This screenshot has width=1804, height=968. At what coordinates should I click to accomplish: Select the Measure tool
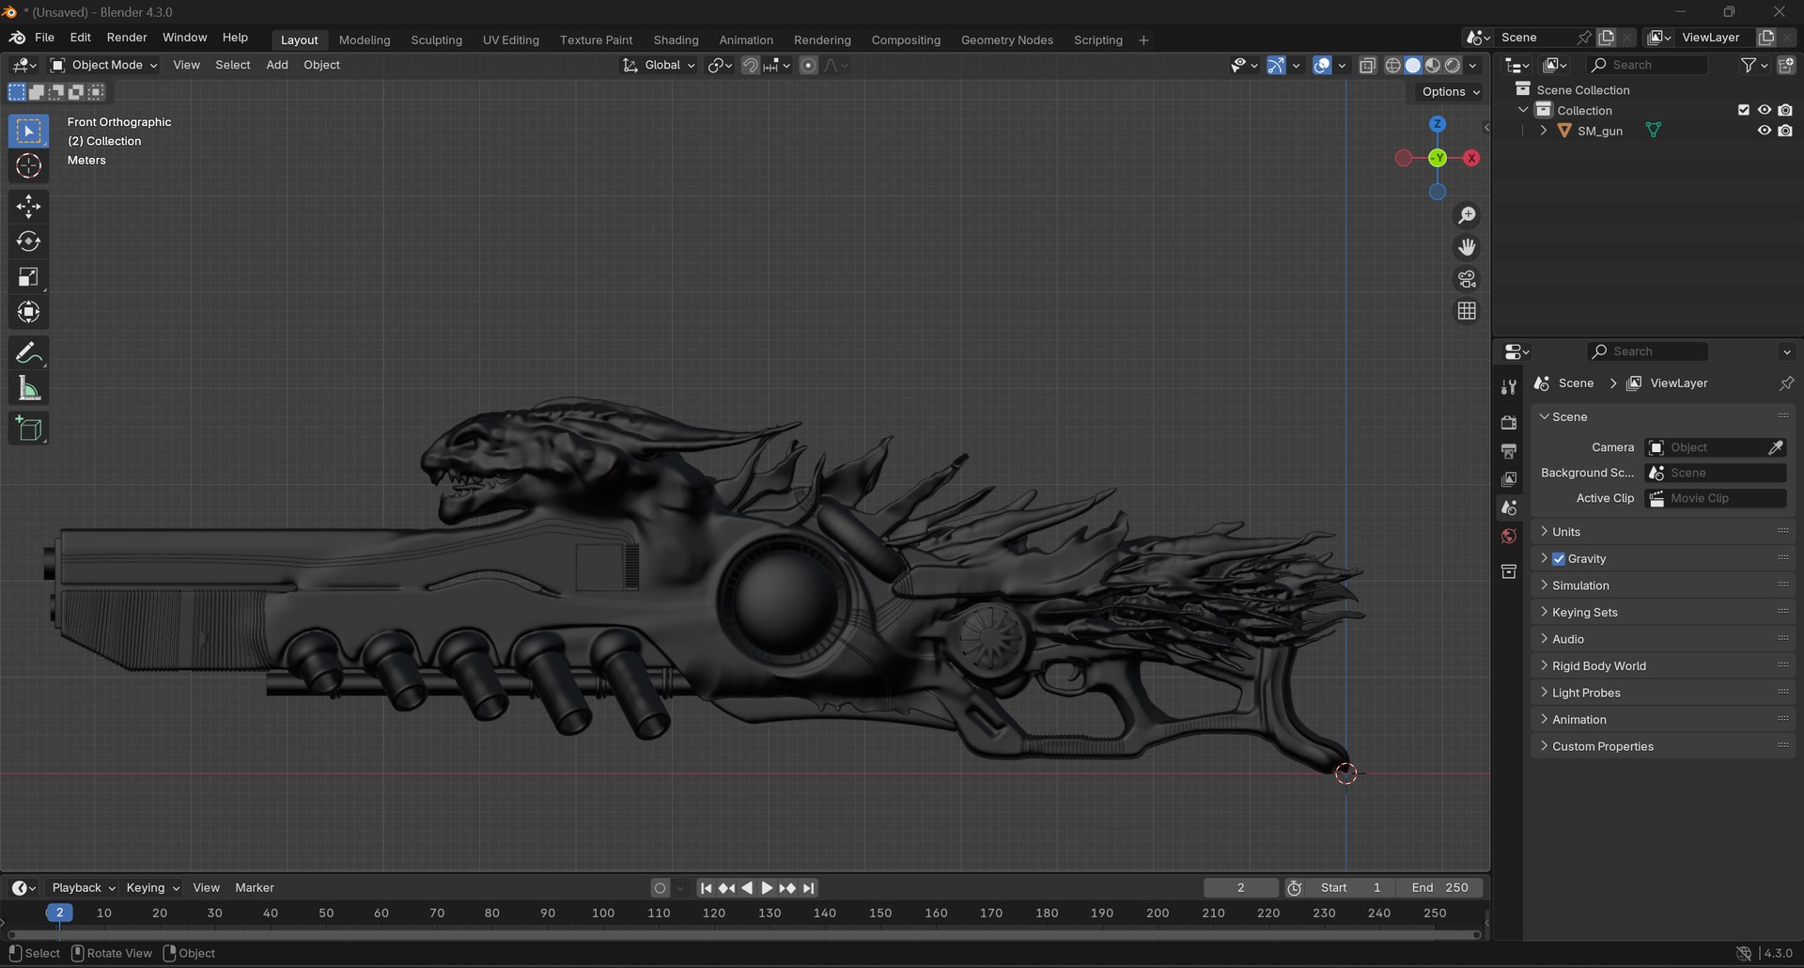pos(28,388)
